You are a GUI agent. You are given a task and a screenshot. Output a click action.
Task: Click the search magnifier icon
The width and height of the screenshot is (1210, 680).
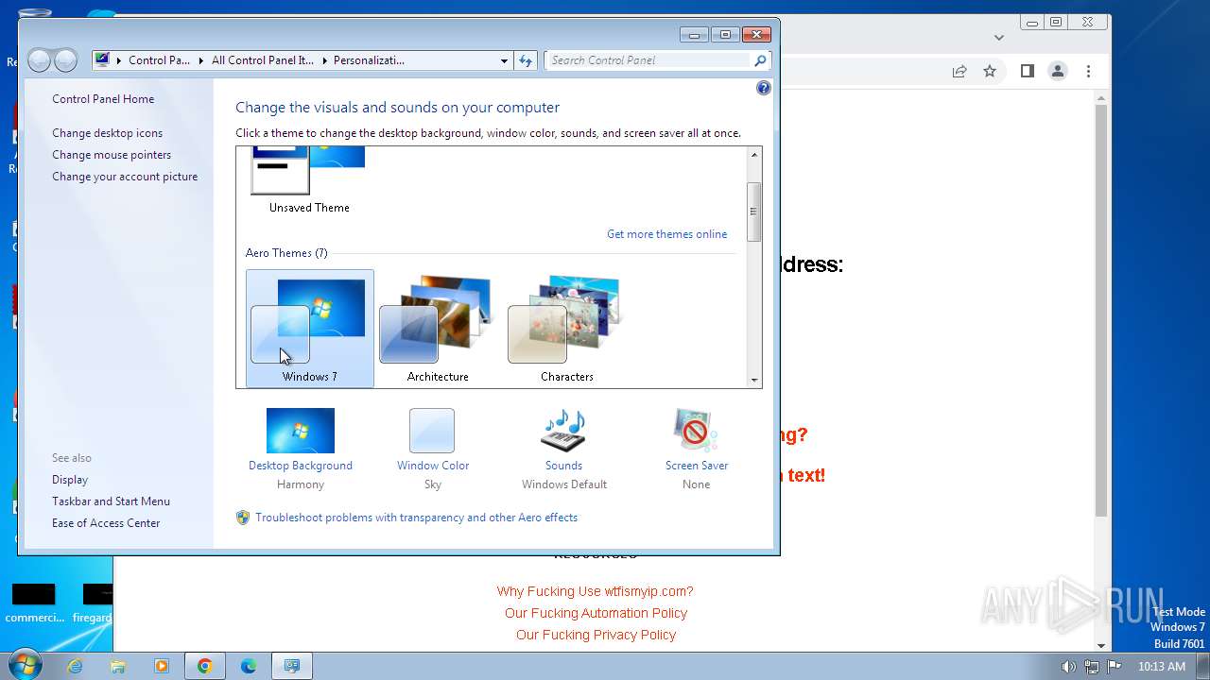coord(760,60)
